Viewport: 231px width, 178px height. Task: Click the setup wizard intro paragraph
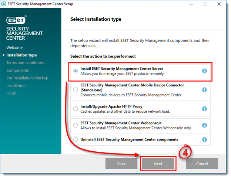click(140, 43)
